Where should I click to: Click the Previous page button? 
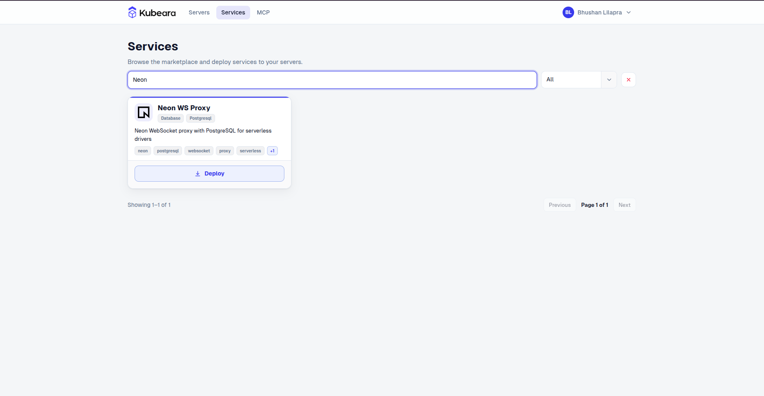click(560, 205)
